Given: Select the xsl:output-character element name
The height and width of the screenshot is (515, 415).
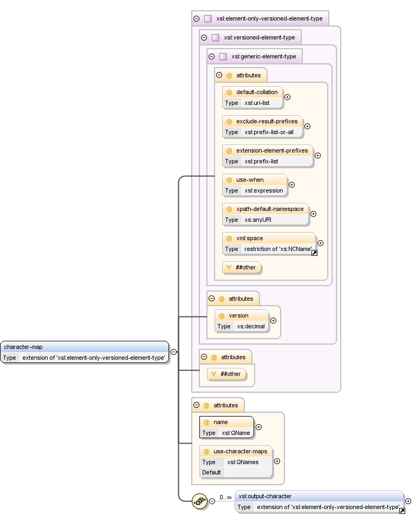Looking at the screenshot, I should coord(265,496).
